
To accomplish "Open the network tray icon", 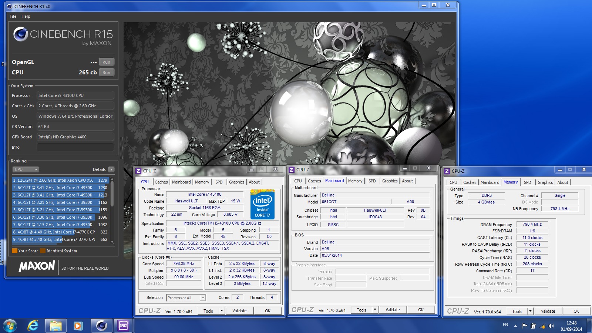I will [542, 326].
